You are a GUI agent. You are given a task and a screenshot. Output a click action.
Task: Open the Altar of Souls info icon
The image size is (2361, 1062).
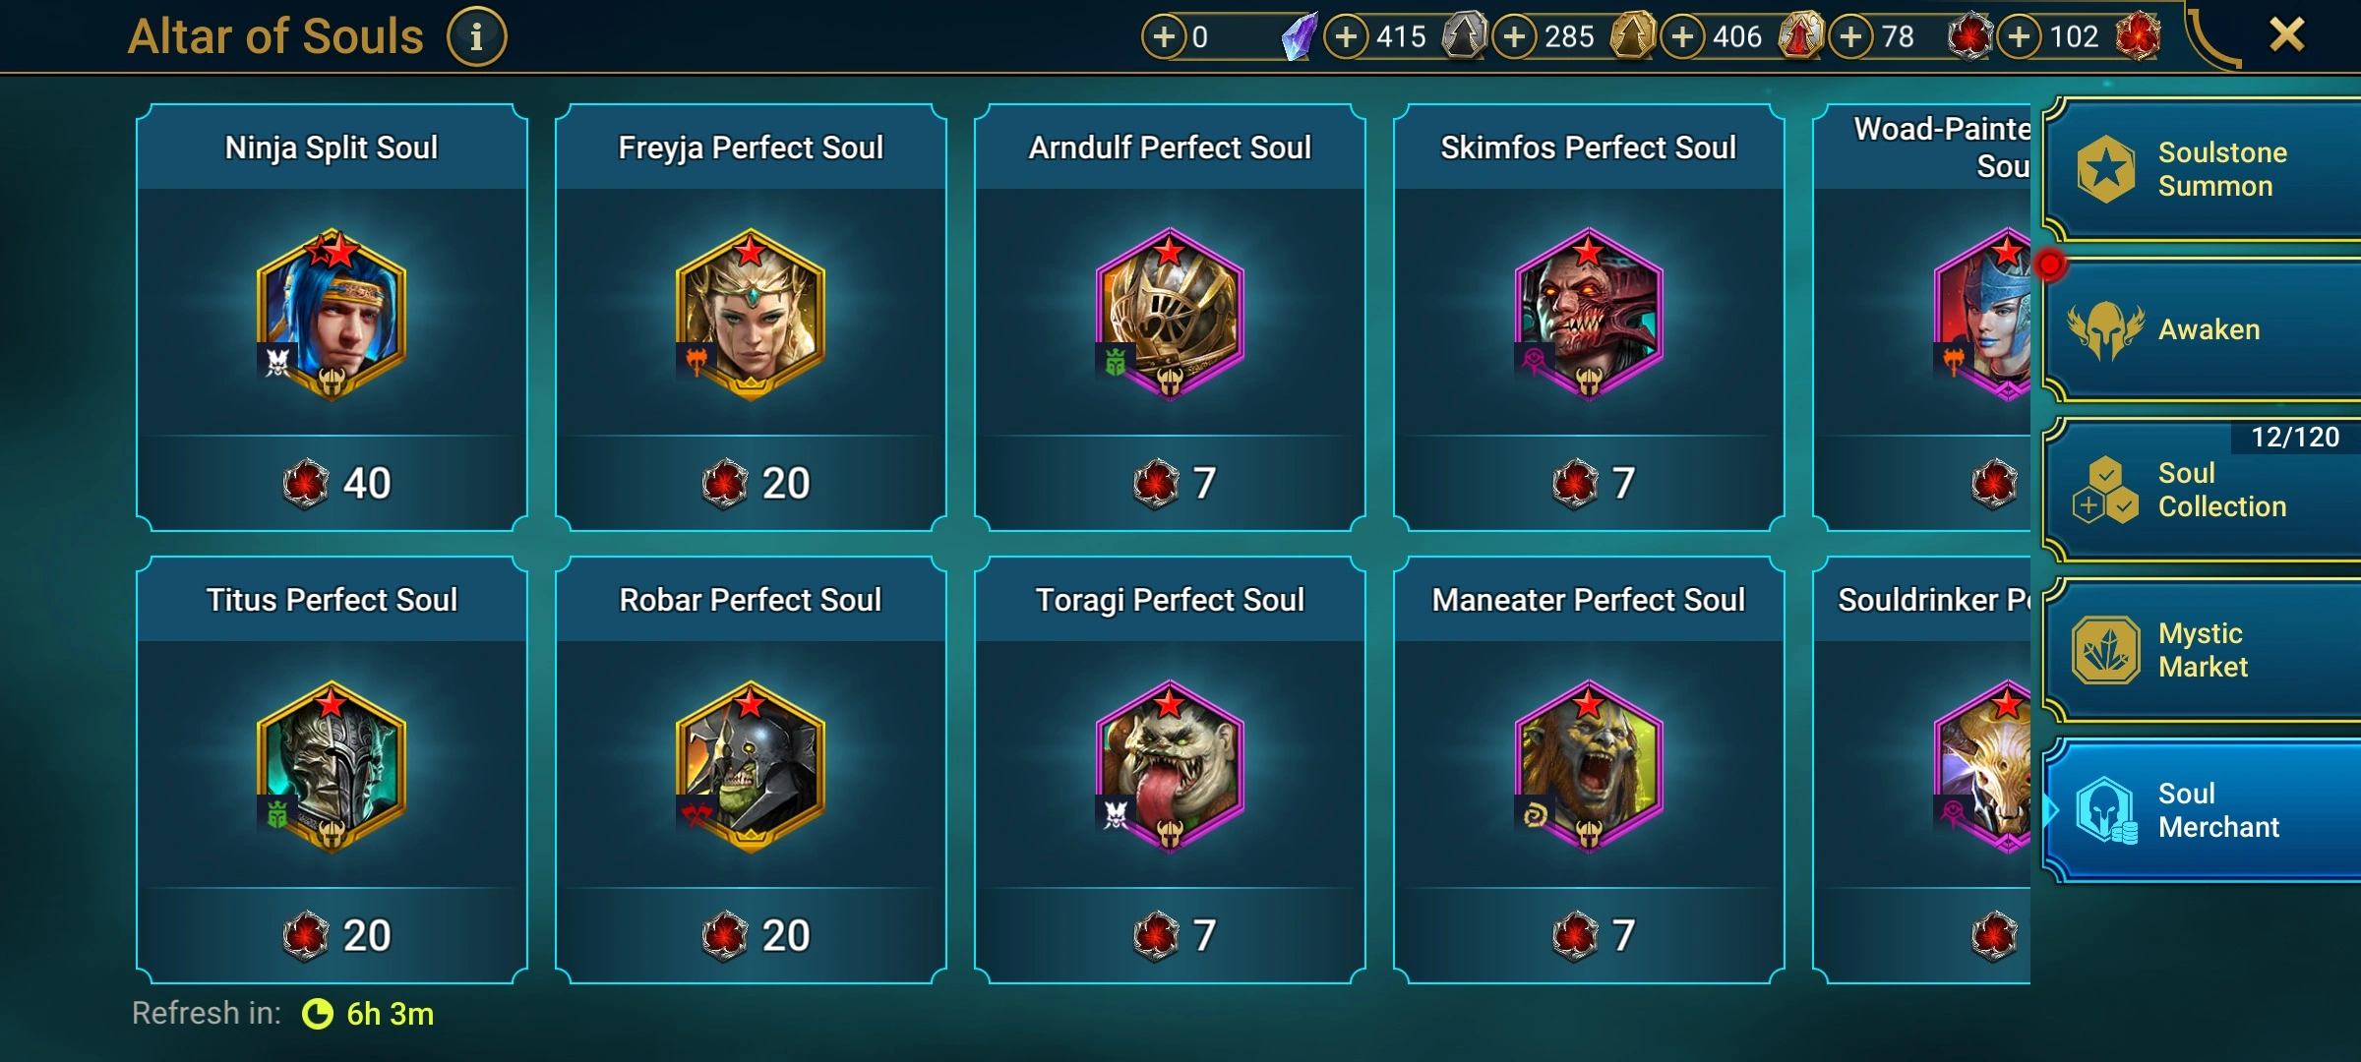[477, 37]
